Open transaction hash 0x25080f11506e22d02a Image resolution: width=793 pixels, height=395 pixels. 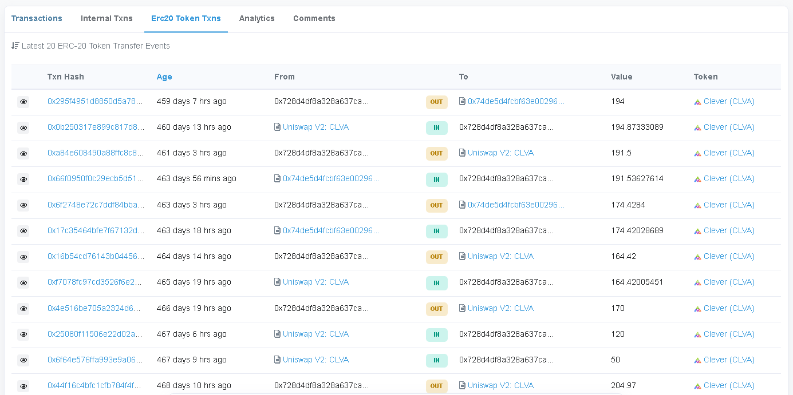[x=94, y=334]
